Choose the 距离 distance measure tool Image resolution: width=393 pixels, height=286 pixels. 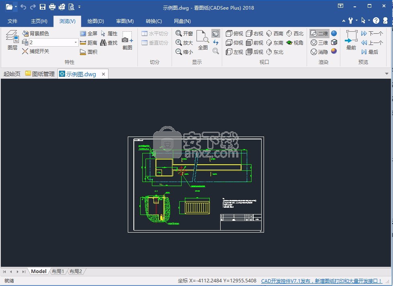[88, 43]
